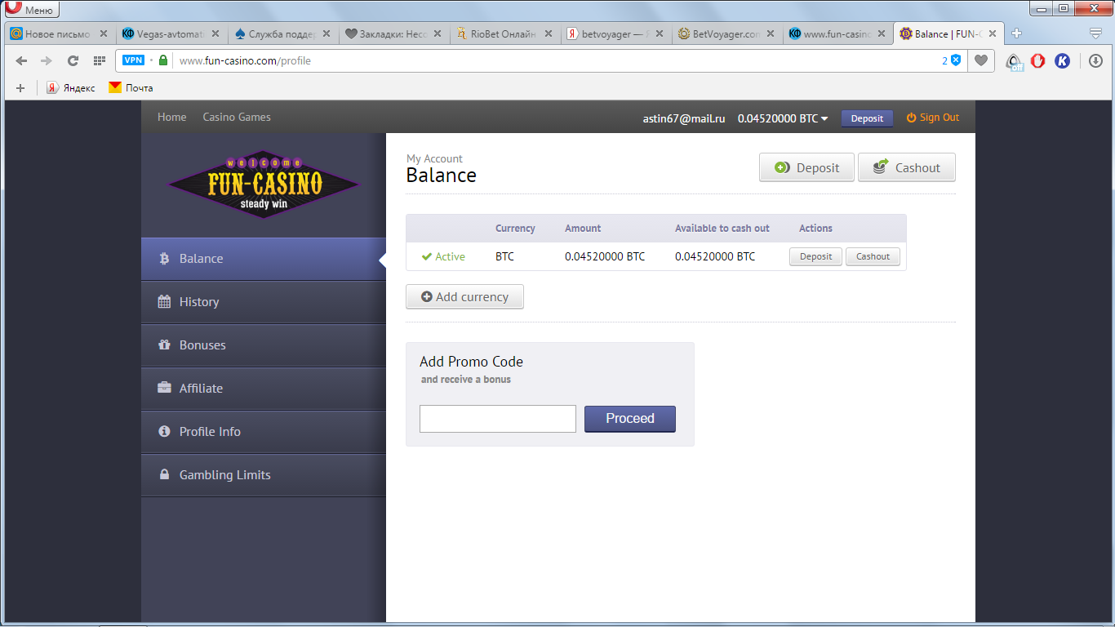This screenshot has width=1115, height=627.
Task: Click the blue K extension icon
Action: (1062, 60)
